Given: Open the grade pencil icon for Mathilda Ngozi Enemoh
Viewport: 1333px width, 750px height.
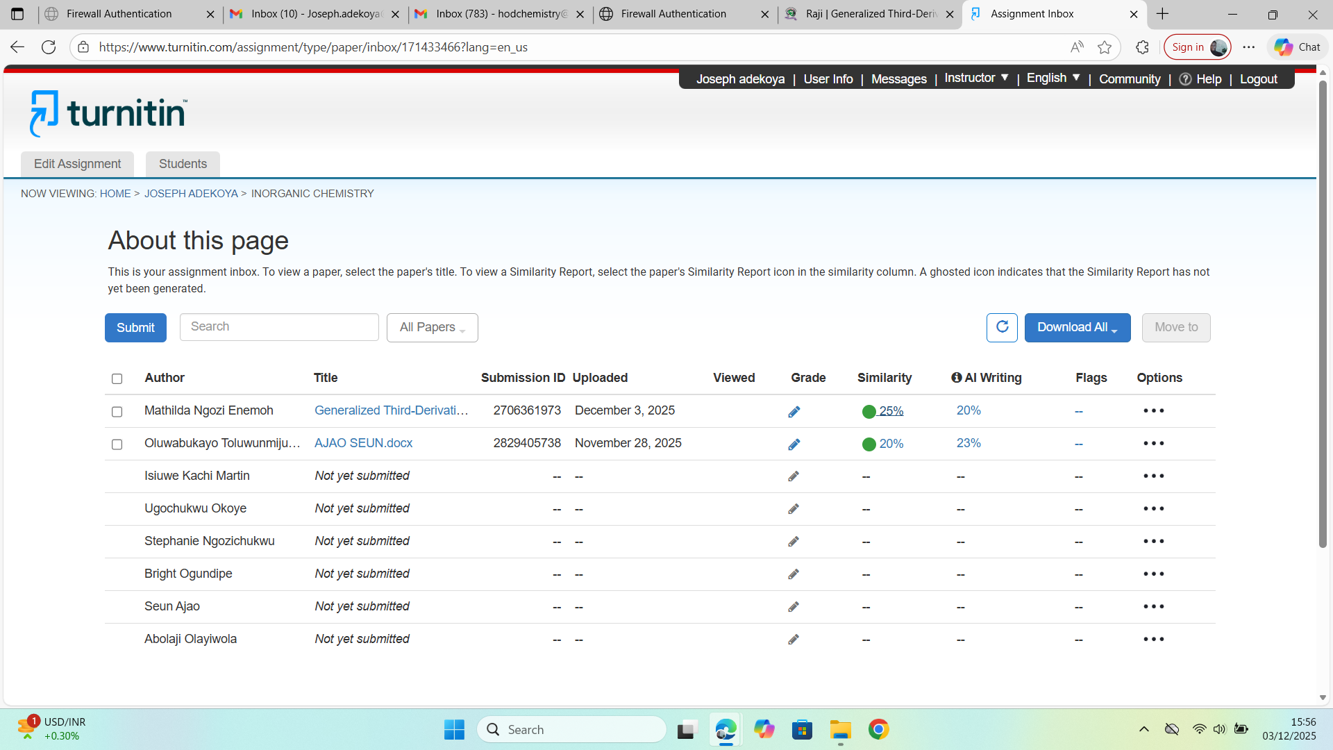Looking at the screenshot, I should click(794, 412).
